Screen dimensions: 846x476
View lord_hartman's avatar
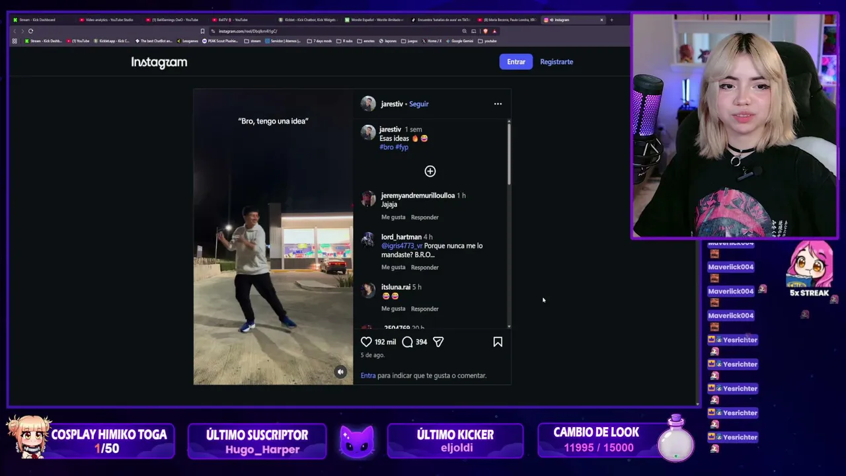coord(368,240)
